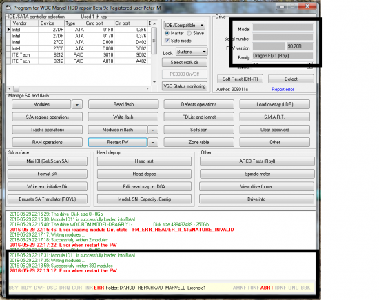
Task: Toggle the Safe mode checkbox
Action: (x=167, y=41)
